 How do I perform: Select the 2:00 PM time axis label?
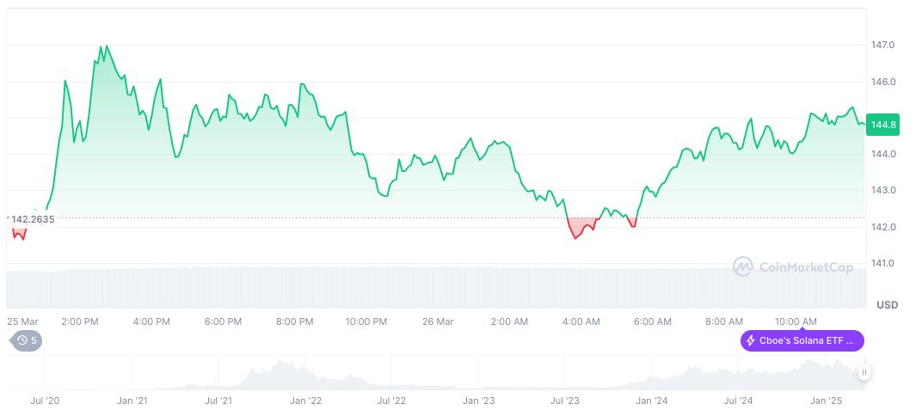coord(80,321)
